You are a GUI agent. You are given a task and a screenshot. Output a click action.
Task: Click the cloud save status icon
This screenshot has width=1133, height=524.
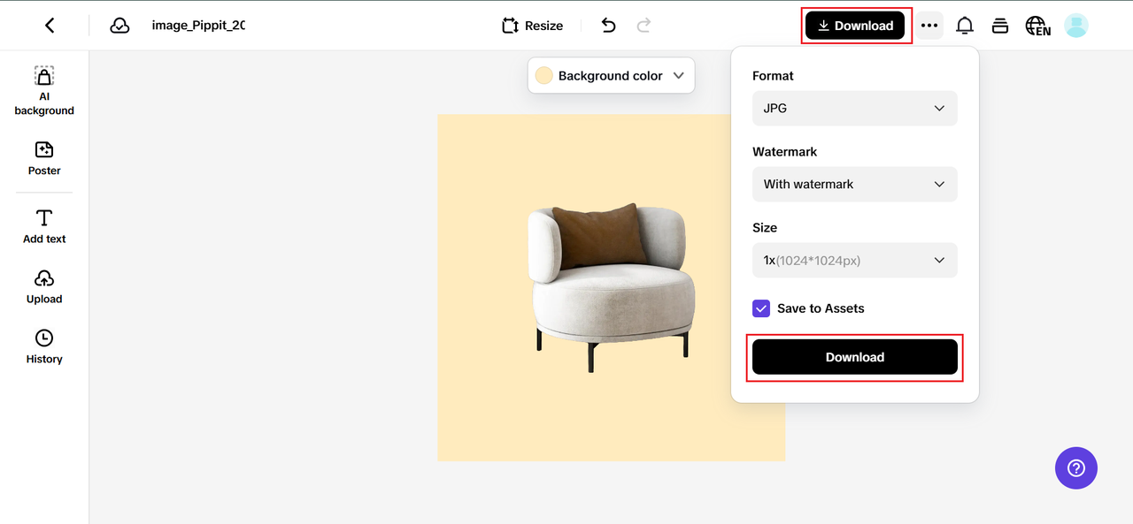pos(119,26)
